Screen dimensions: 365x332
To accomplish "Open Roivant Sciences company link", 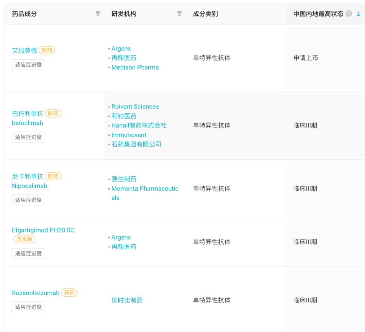I will (135, 107).
